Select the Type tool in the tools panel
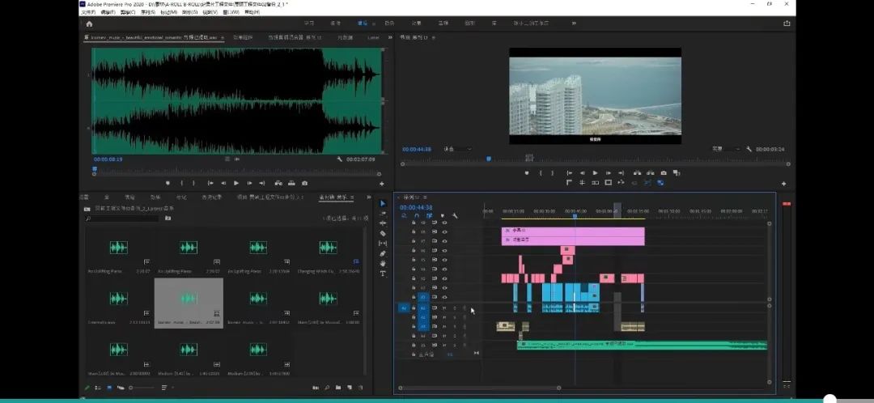This screenshot has width=874, height=403. point(383,274)
